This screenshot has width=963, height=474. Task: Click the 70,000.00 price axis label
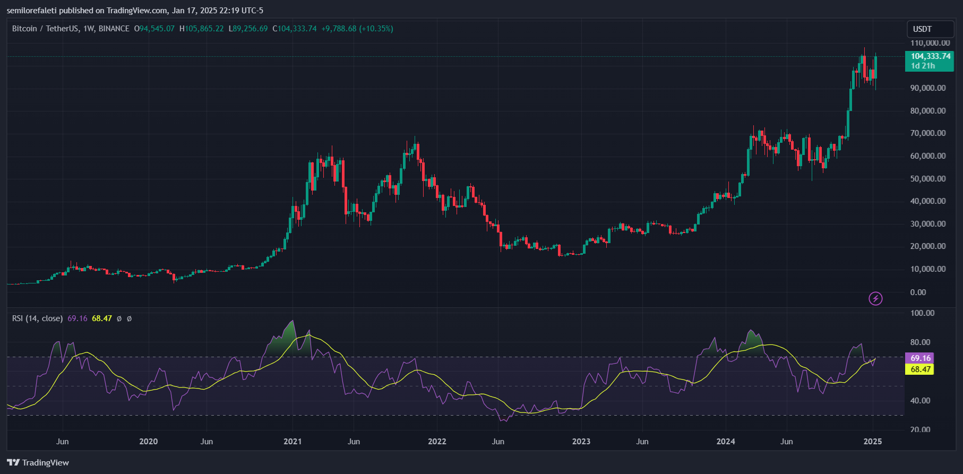click(928, 133)
